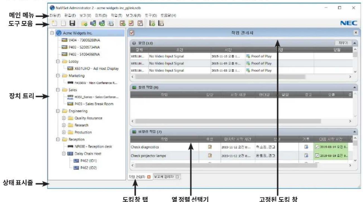Click the projector icon beside NP600 - Reception desk
The image size is (363, 202).
click(71, 146)
